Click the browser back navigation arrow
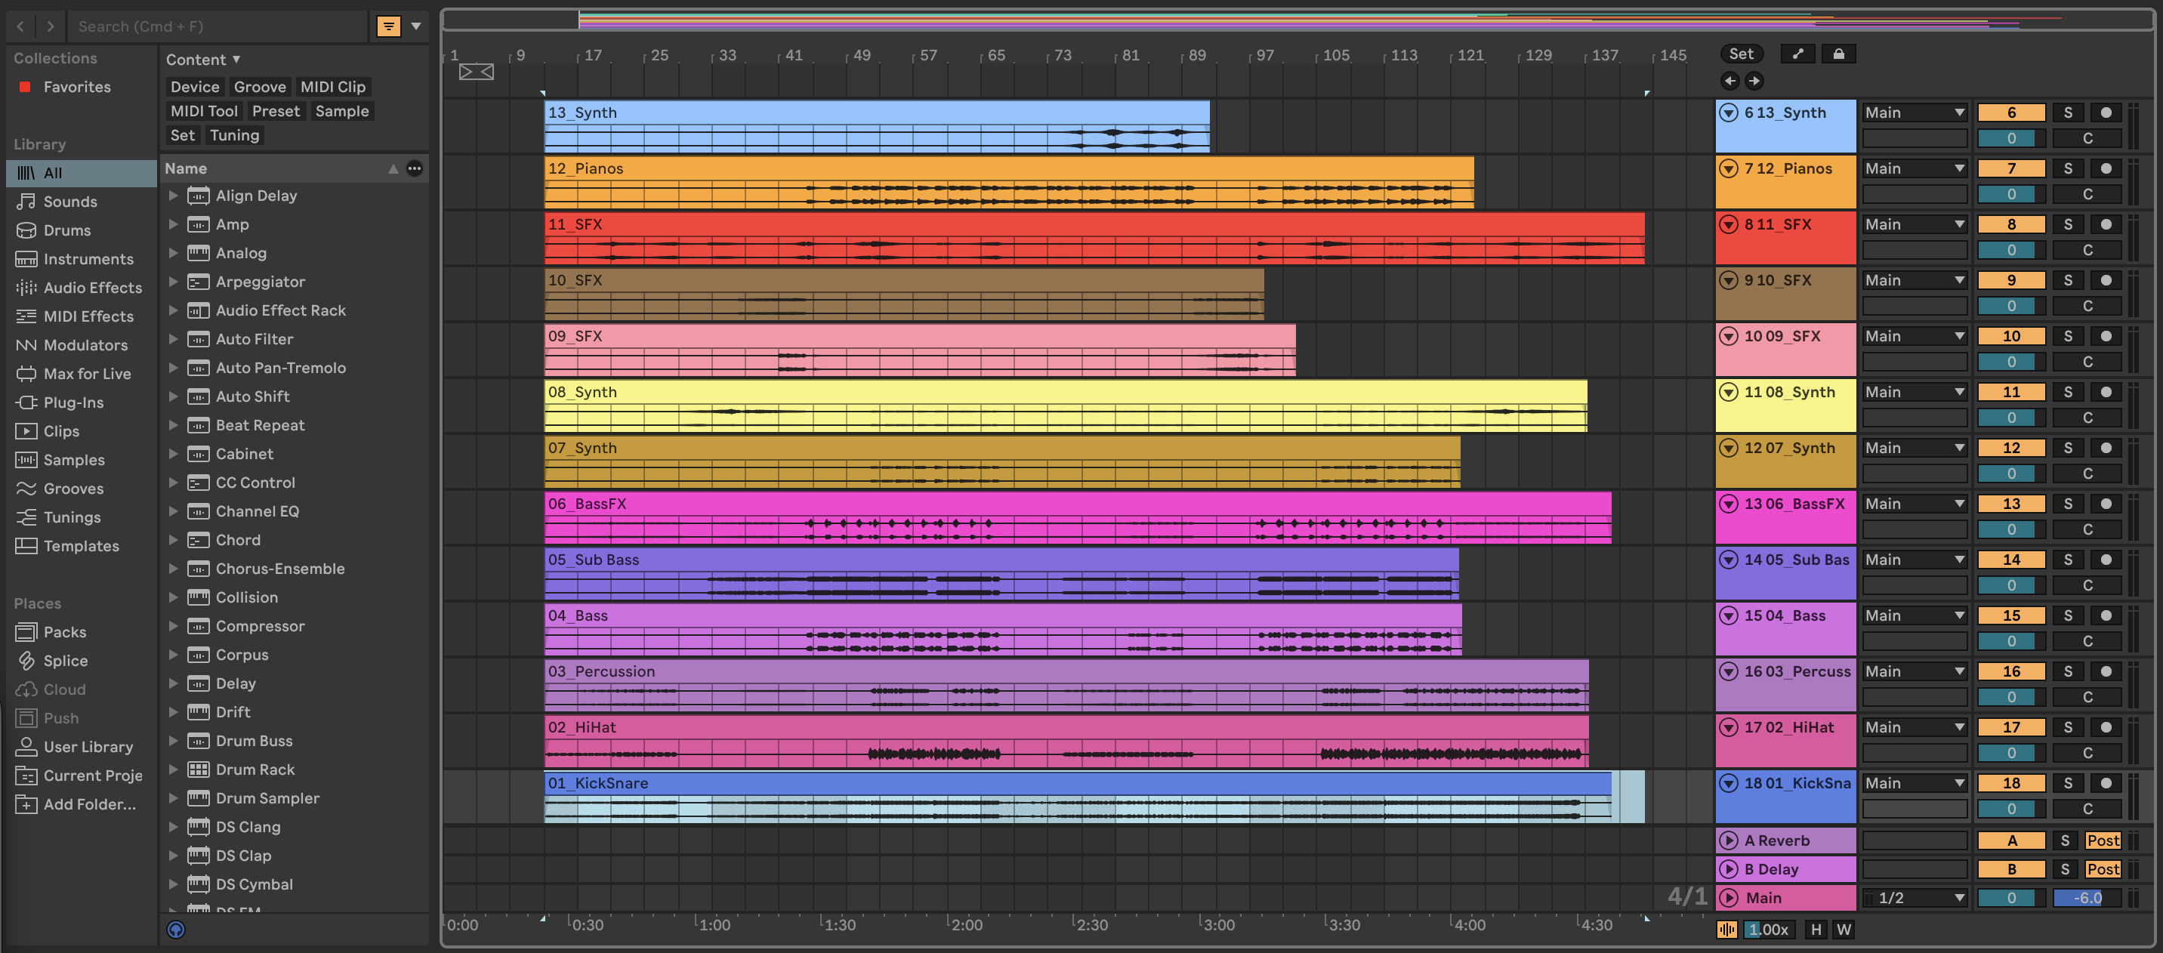Viewport: 2163px width, 953px height. (x=20, y=26)
